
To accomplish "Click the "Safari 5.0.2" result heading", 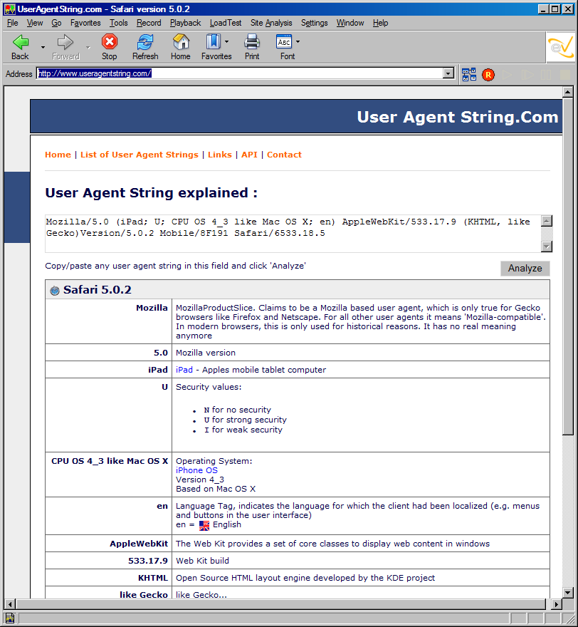I will 97,290.
